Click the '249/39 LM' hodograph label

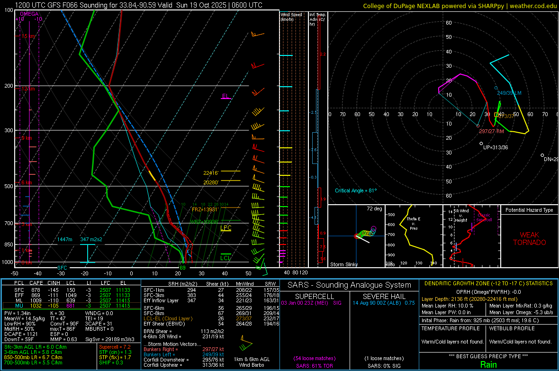[x=509, y=93]
